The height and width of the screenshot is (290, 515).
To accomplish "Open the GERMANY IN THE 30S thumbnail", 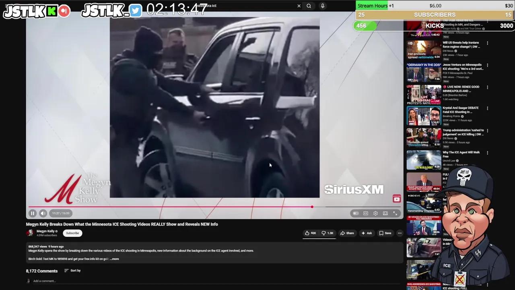I will [x=424, y=72].
